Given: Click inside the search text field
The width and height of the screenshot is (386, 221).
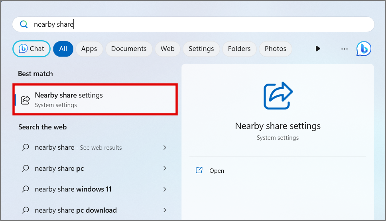Looking at the screenshot, I should (x=199, y=24).
